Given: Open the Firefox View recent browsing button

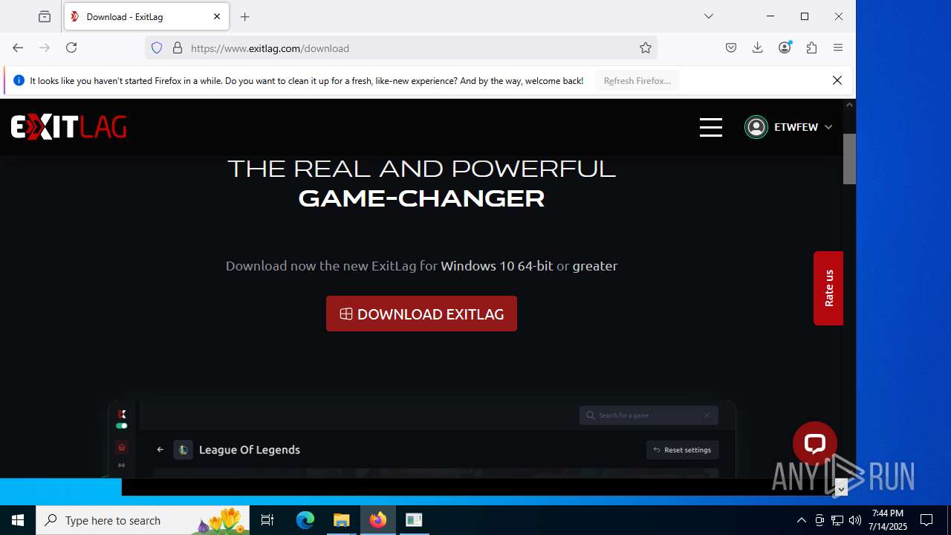Looking at the screenshot, I should [45, 16].
